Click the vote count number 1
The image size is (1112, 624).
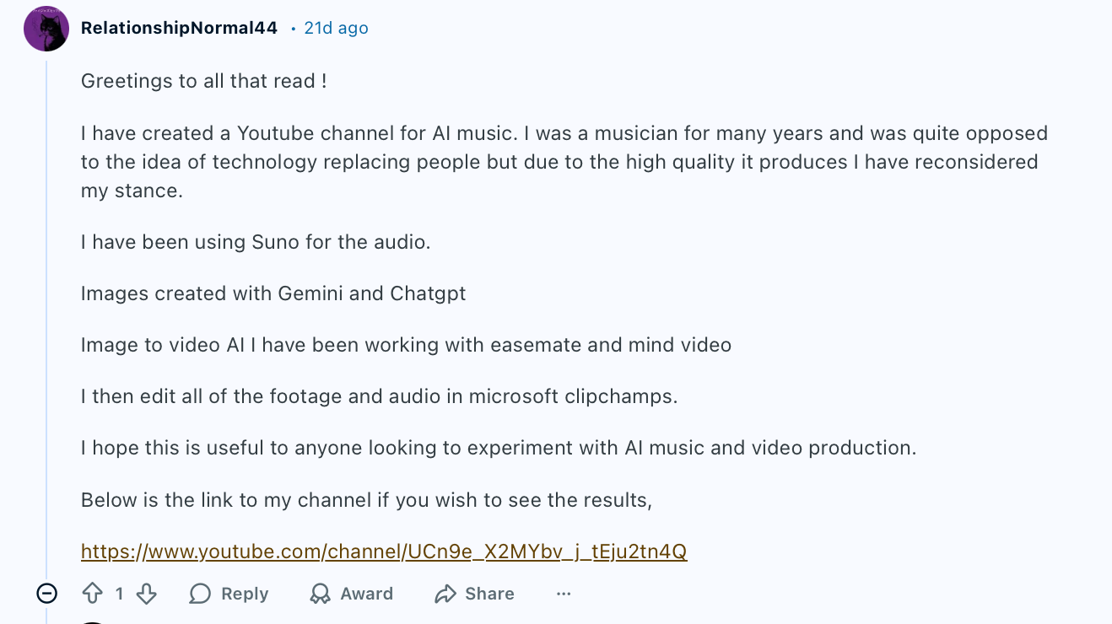tap(119, 594)
